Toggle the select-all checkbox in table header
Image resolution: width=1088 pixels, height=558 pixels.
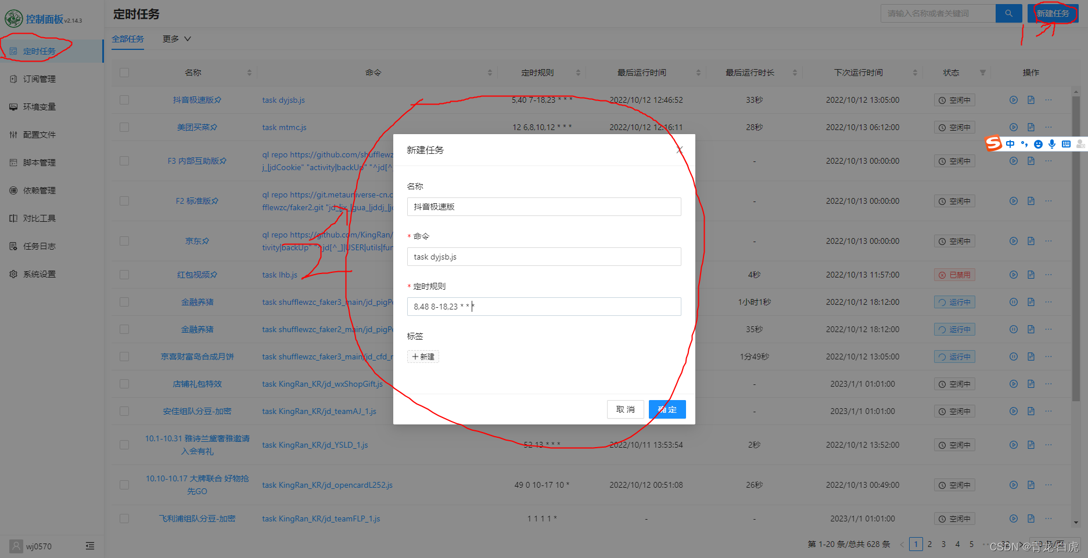pyautogui.click(x=124, y=73)
